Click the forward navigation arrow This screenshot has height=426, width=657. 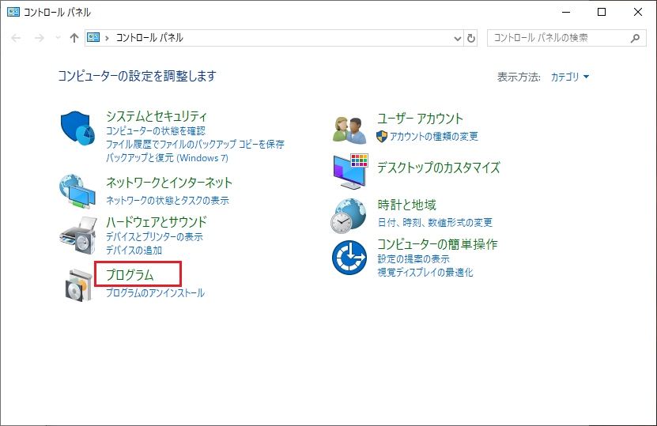pos(40,38)
